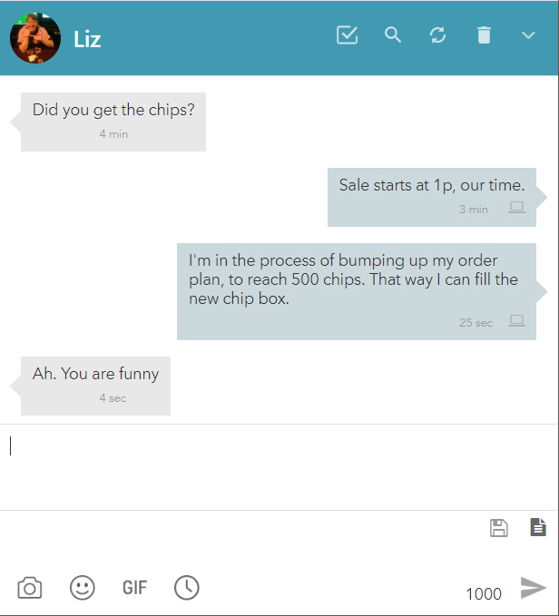Image resolution: width=559 pixels, height=616 pixels.
Task: Save draft using the floppy disk icon
Action: click(499, 528)
